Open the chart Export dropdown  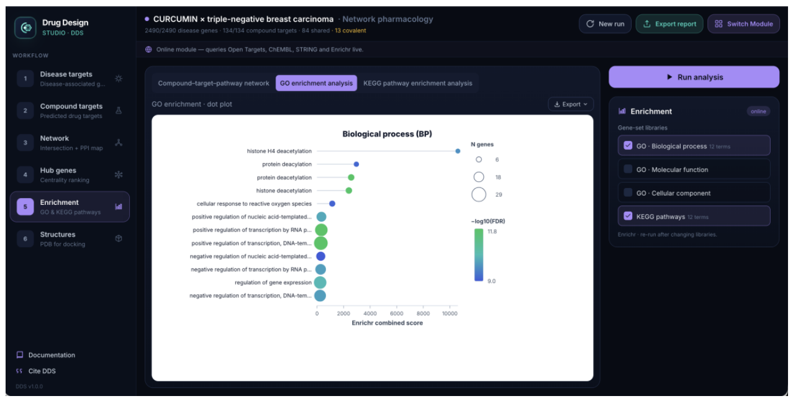coord(571,104)
